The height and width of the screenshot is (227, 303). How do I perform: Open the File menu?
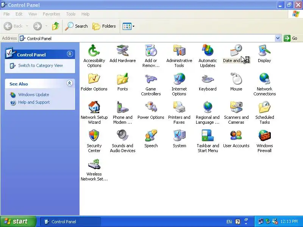tap(6, 14)
